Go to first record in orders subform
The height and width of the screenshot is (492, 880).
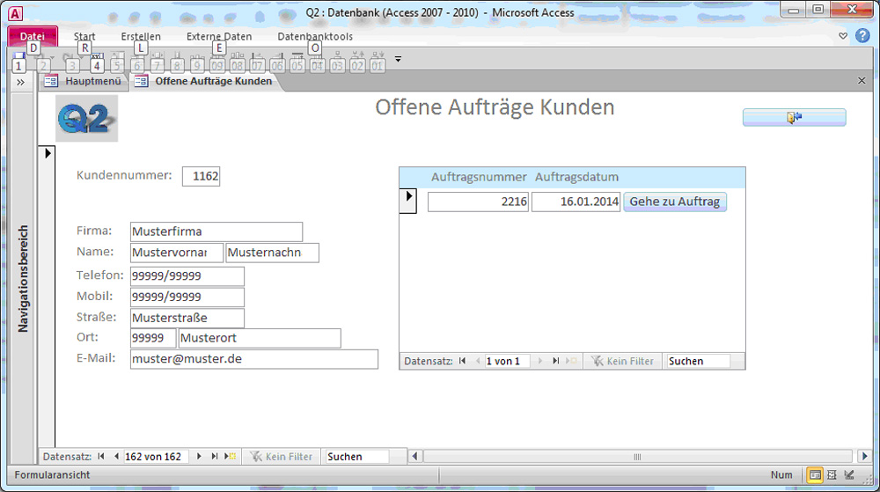tap(463, 361)
